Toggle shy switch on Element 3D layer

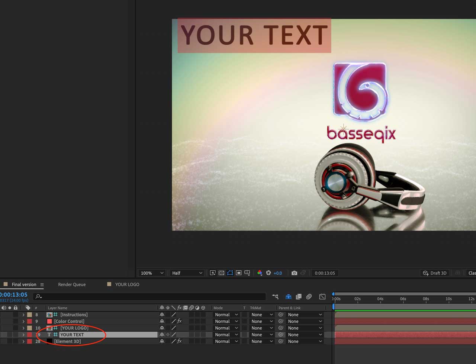[162, 341]
